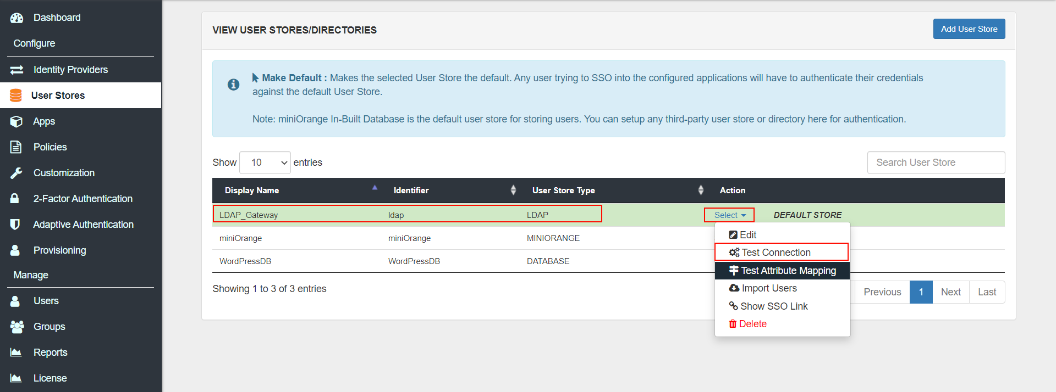Click the Users person icon
This screenshot has height=392, width=1056.
tap(15, 301)
